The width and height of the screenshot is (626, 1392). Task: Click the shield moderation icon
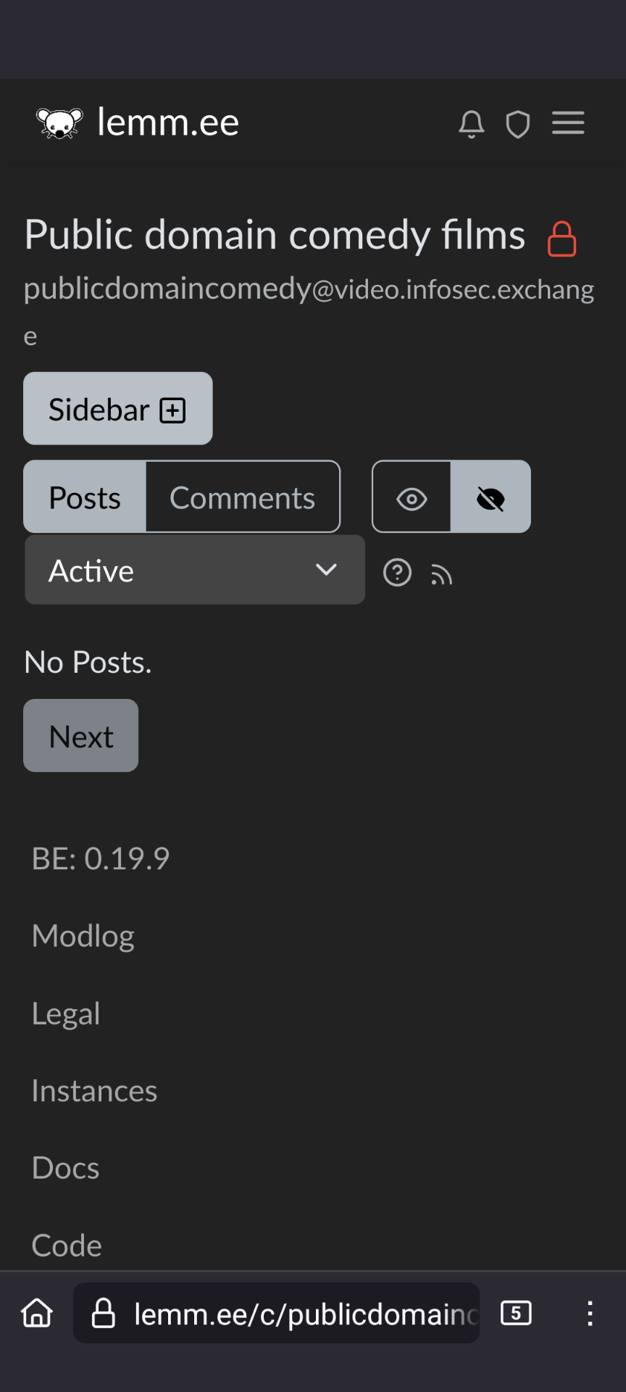pyautogui.click(x=517, y=124)
